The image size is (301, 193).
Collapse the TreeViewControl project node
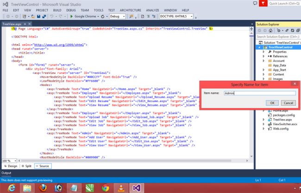[259, 47]
